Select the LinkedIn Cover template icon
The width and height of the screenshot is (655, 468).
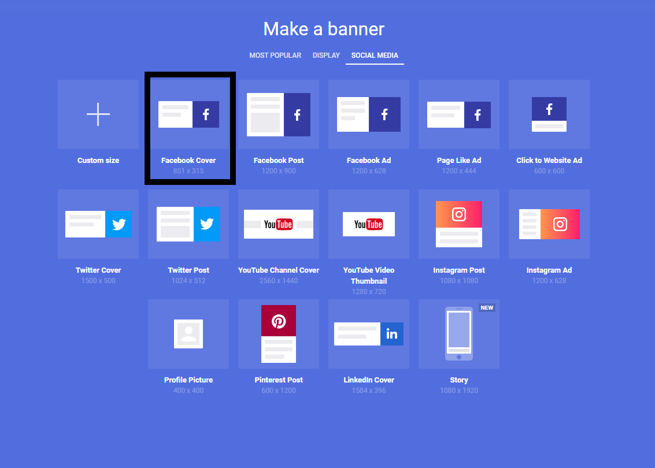pos(369,334)
